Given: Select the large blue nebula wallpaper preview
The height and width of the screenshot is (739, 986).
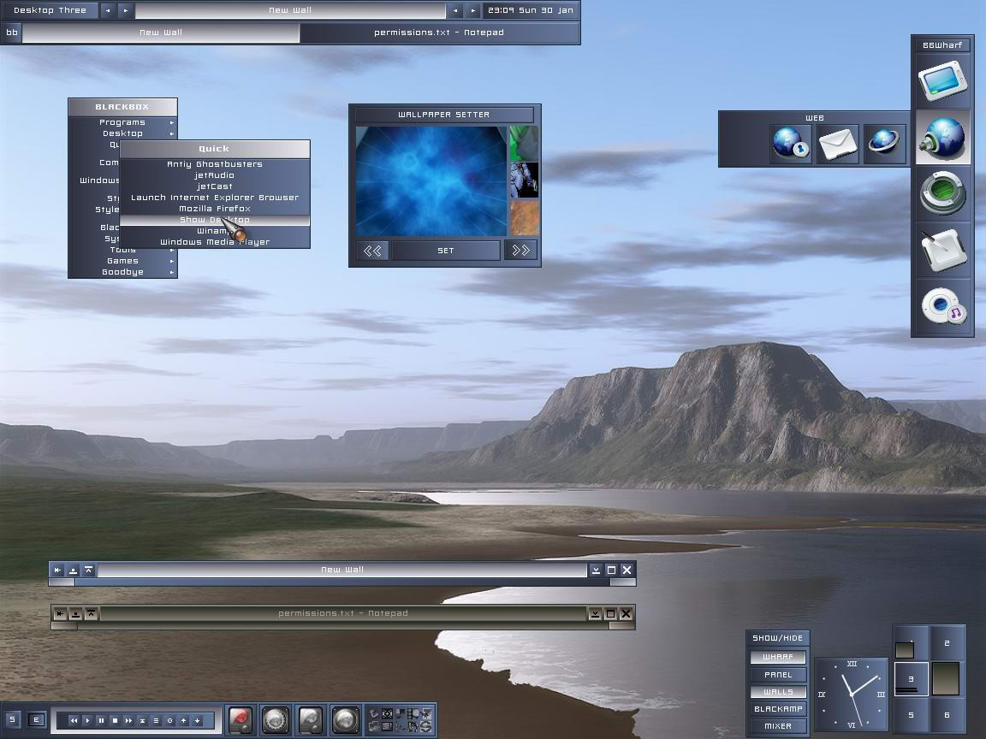Looking at the screenshot, I should (431, 181).
